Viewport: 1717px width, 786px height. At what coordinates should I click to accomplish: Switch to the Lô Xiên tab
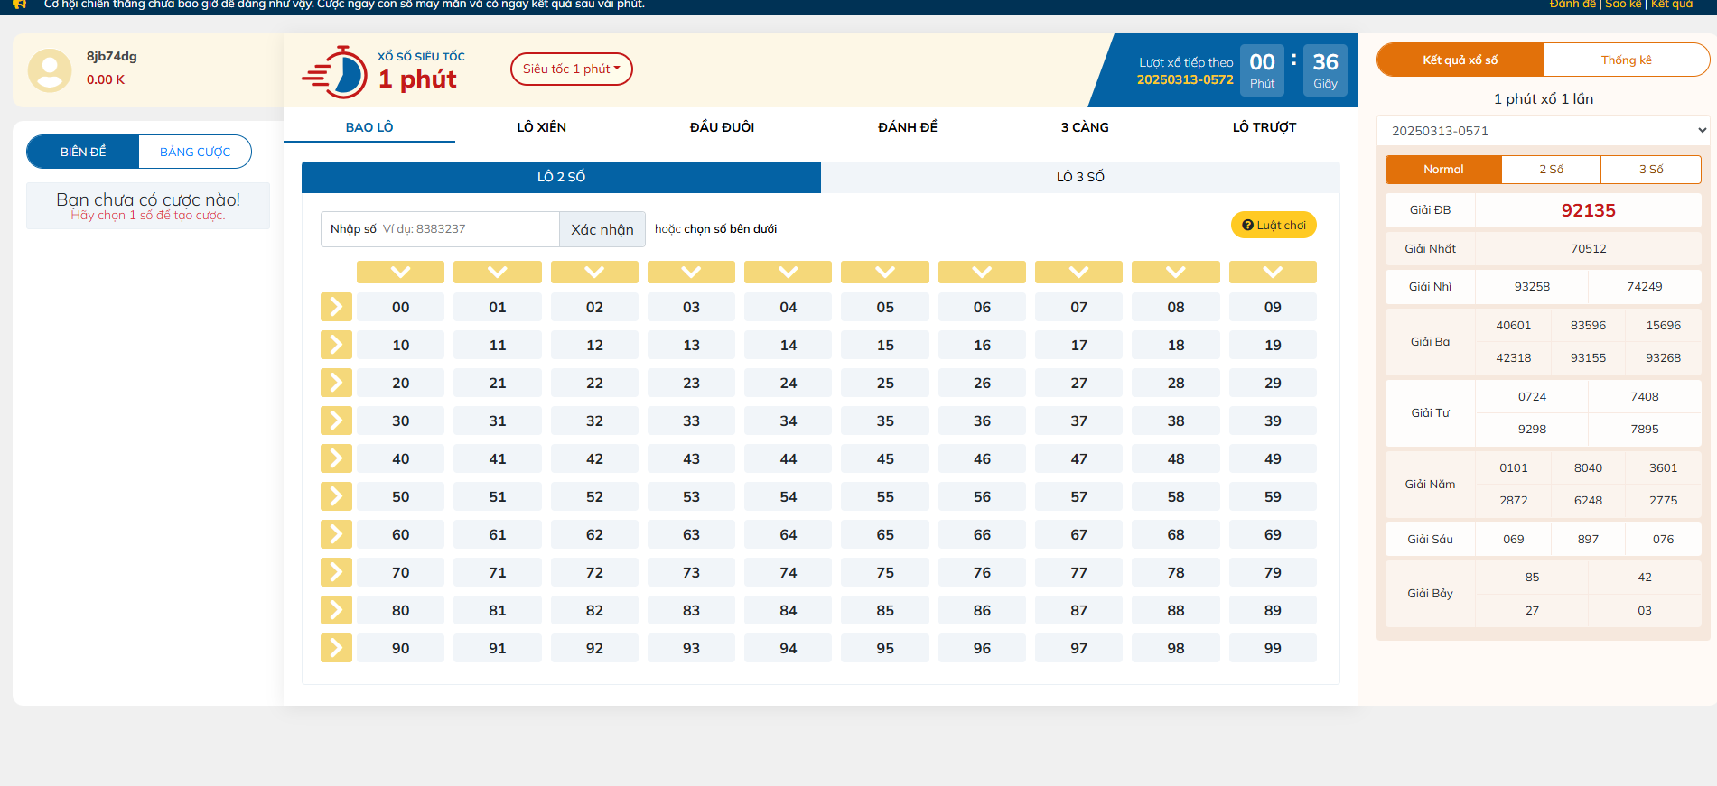click(541, 127)
